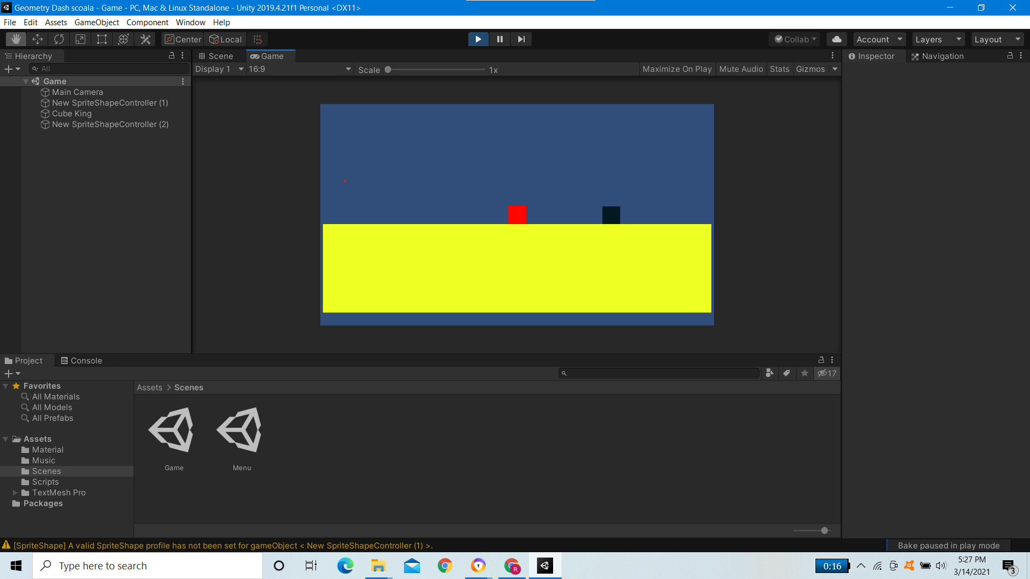
Task: Search by label in Project
Action: pyautogui.click(x=787, y=373)
